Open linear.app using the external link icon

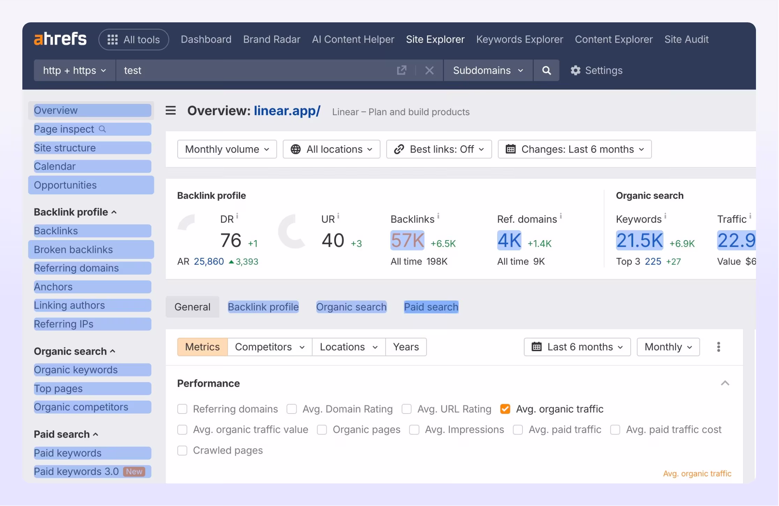[402, 70]
